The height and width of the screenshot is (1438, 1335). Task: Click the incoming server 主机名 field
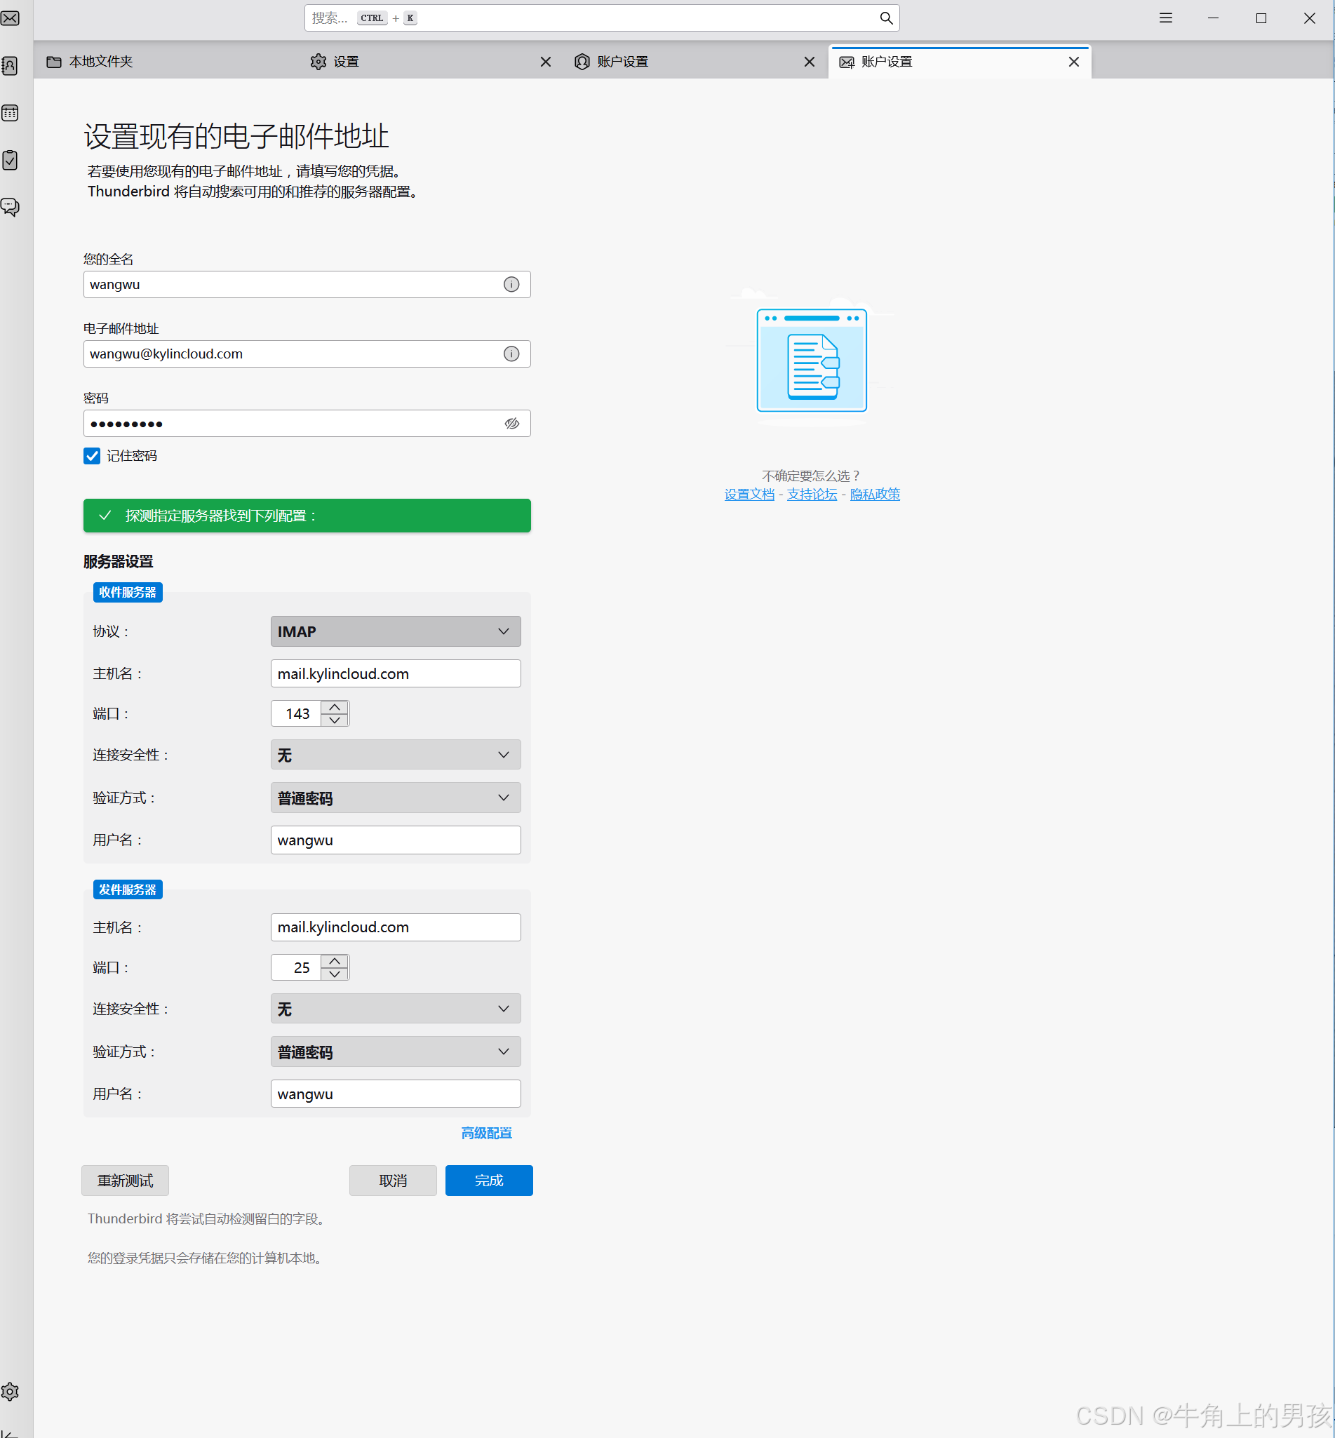396,673
